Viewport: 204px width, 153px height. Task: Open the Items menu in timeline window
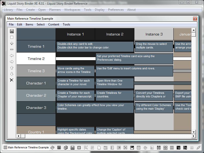click(29, 24)
